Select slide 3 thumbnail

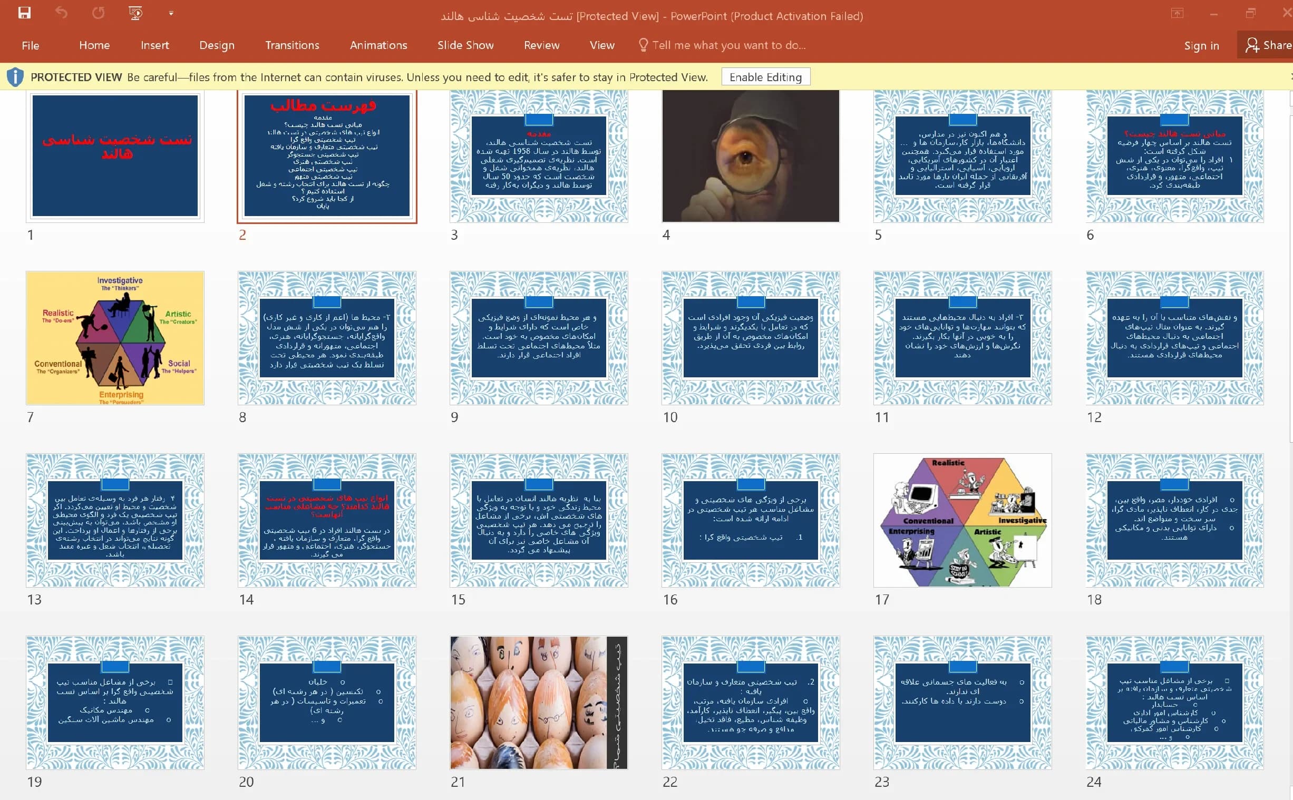pos(539,156)
